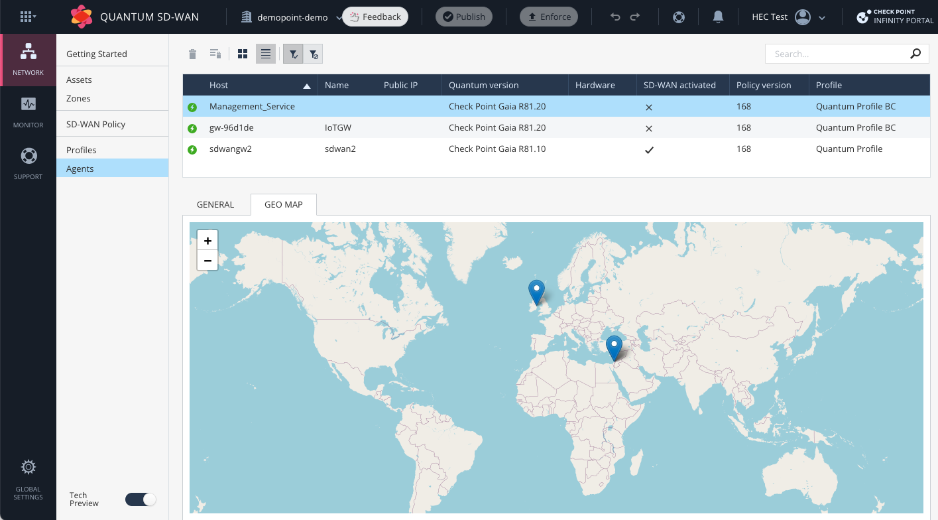Click the Quantum Profile cell for sdwangw2

[x=849, y=149]
